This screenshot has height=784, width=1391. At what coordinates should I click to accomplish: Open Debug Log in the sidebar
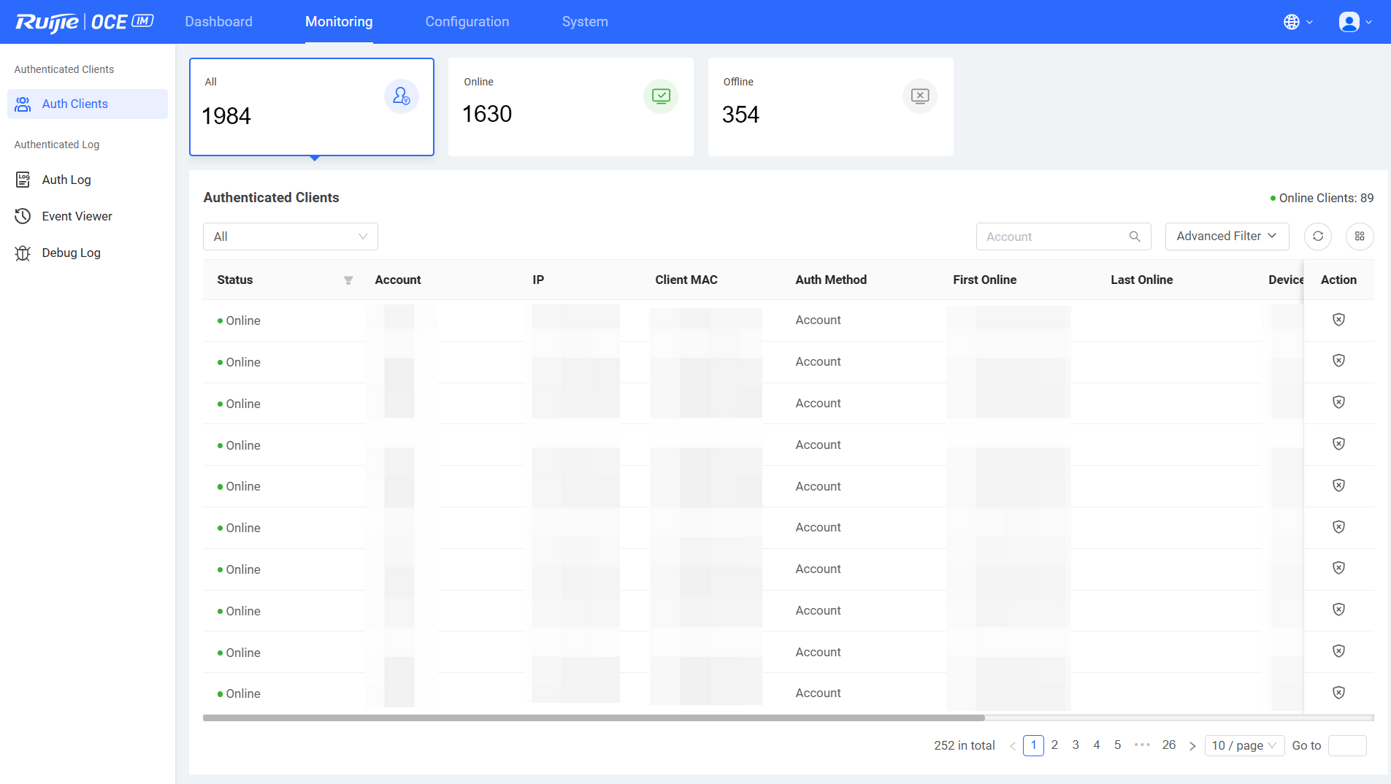pos(88,253)
